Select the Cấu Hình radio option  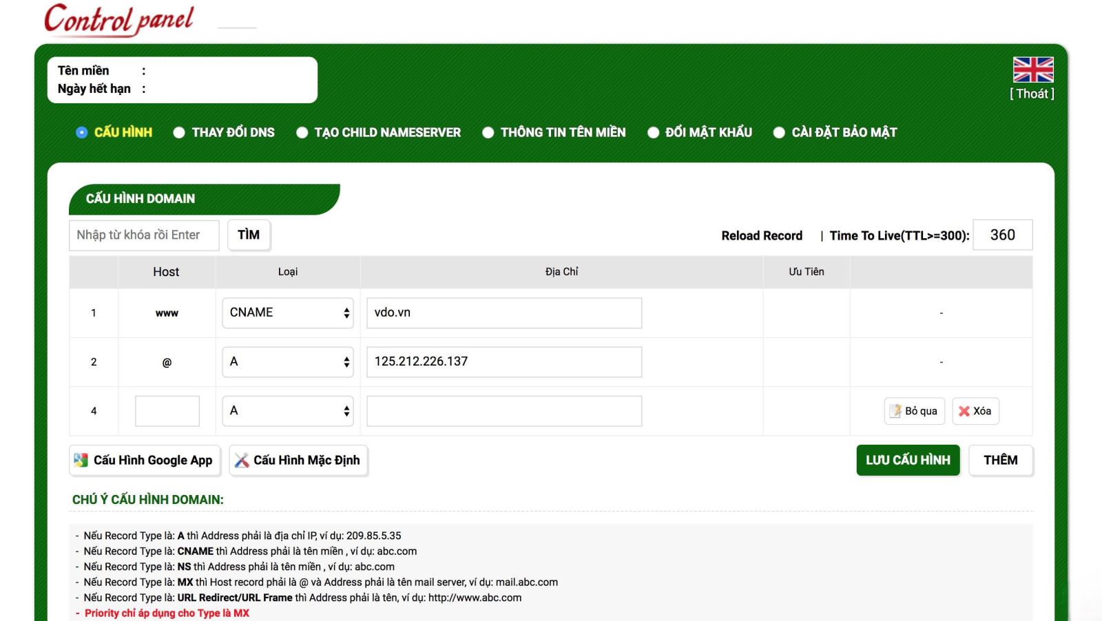pyautogui.click(x=81, y=131)
